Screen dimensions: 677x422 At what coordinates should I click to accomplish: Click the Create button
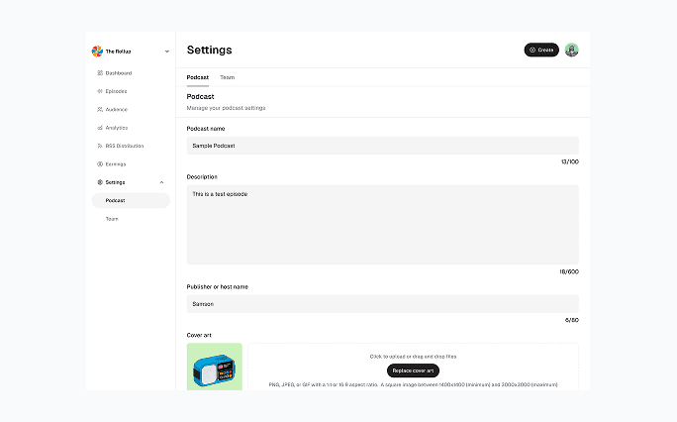tap(541, 50)
